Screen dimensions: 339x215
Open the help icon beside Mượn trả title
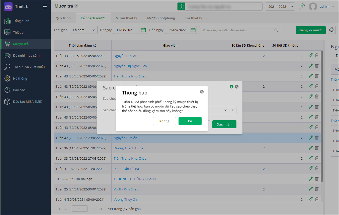[76, 6]
